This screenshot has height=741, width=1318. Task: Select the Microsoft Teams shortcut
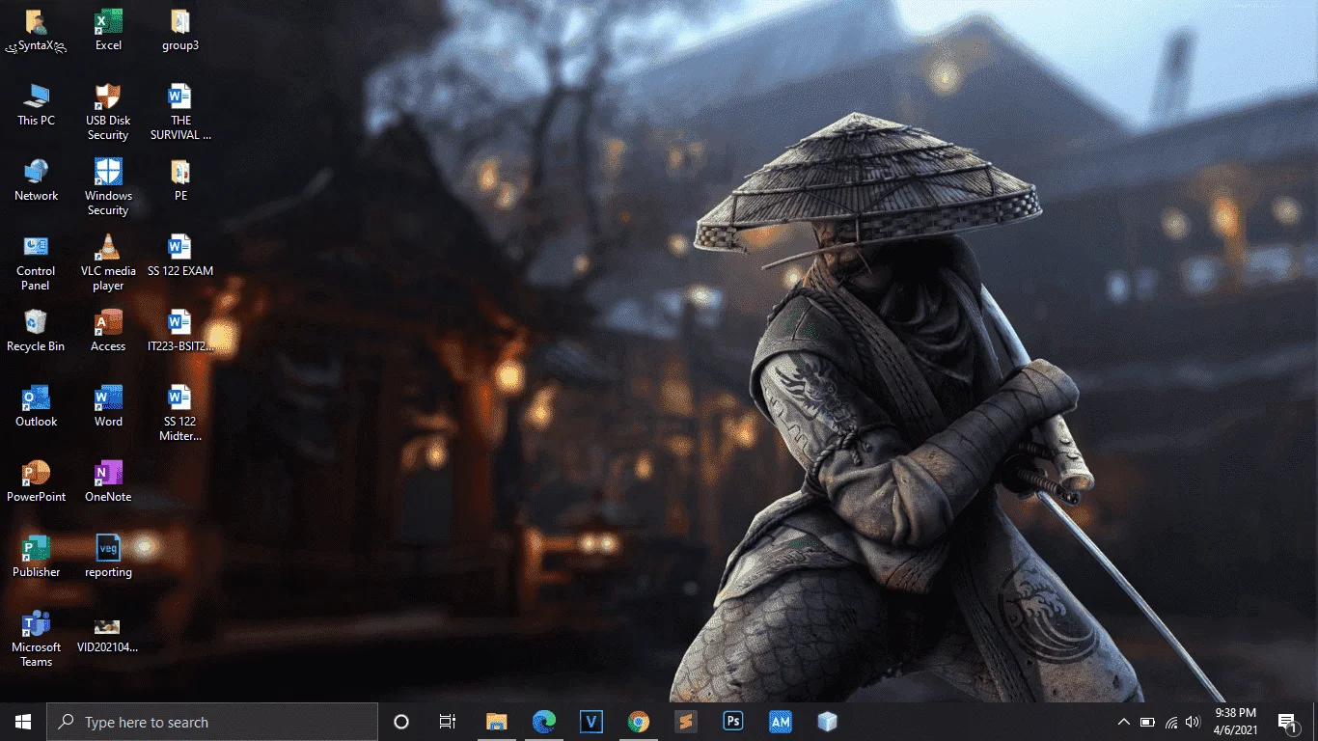(36, 640)
